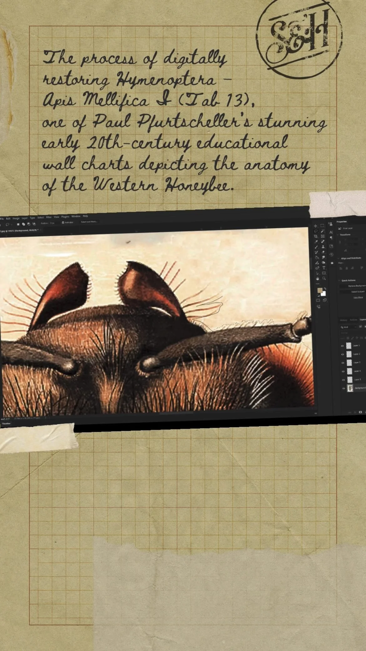
Task: Add a layer mask from Layers panel footer
Action: click(x=360, y=412)
